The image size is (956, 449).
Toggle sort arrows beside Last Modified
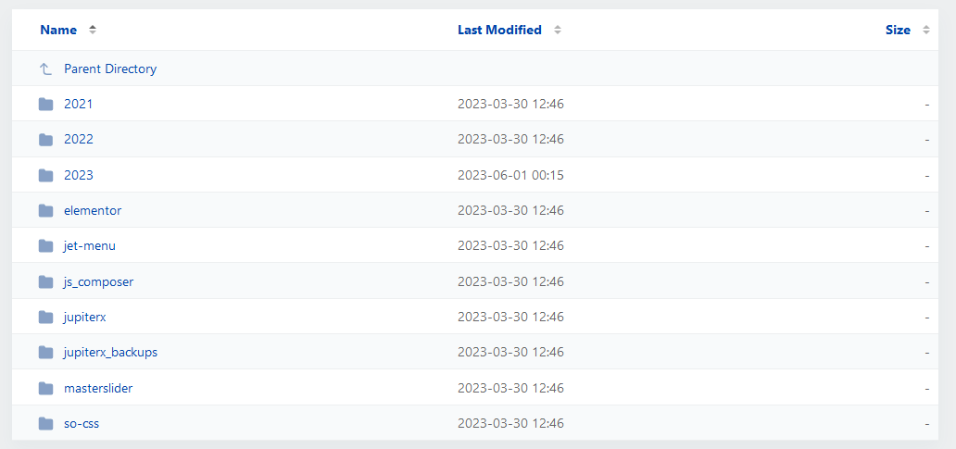coord(558,30)
